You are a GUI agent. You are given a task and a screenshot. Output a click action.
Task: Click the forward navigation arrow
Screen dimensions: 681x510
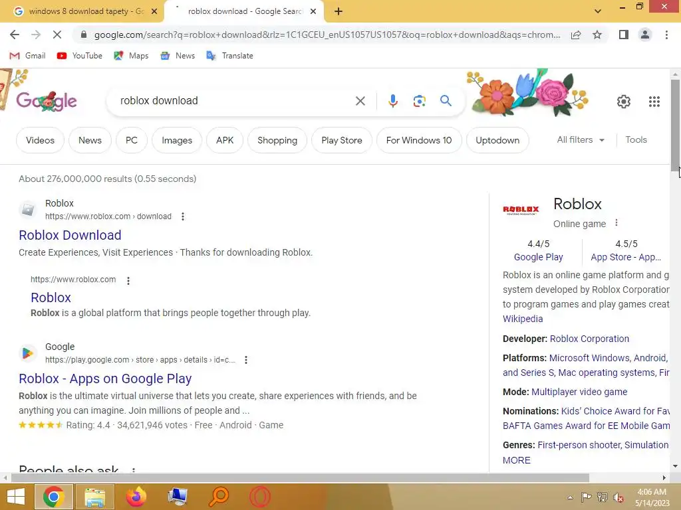[36, 35]
